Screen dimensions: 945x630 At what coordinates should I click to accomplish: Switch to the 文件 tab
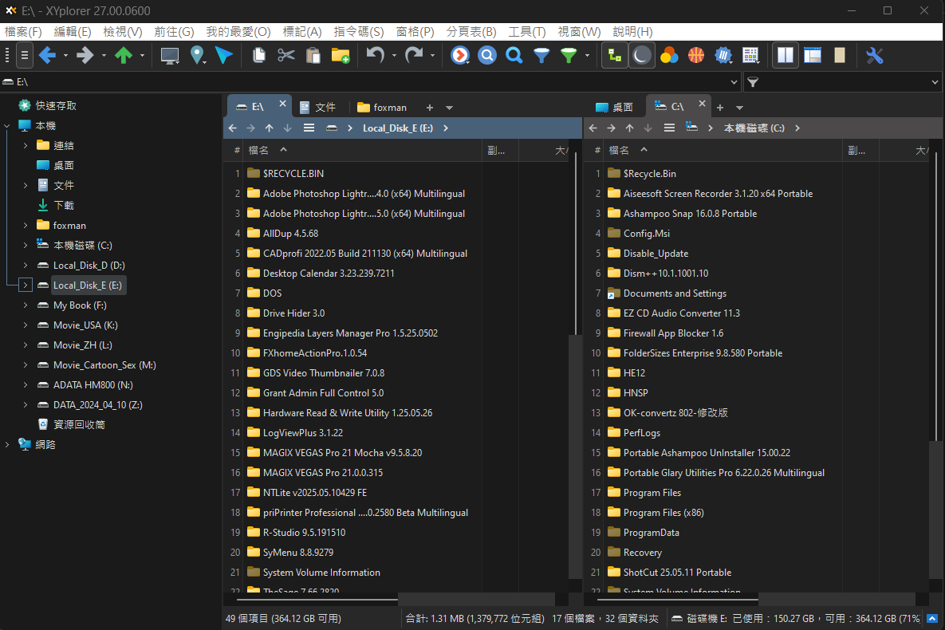[318, 108]
